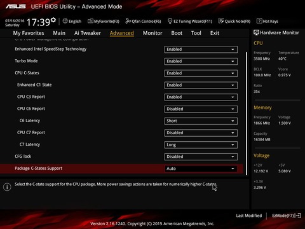This screenshot has height=229, width=305.
Task: Select the Advanced tab
Action: click(122, 33)
